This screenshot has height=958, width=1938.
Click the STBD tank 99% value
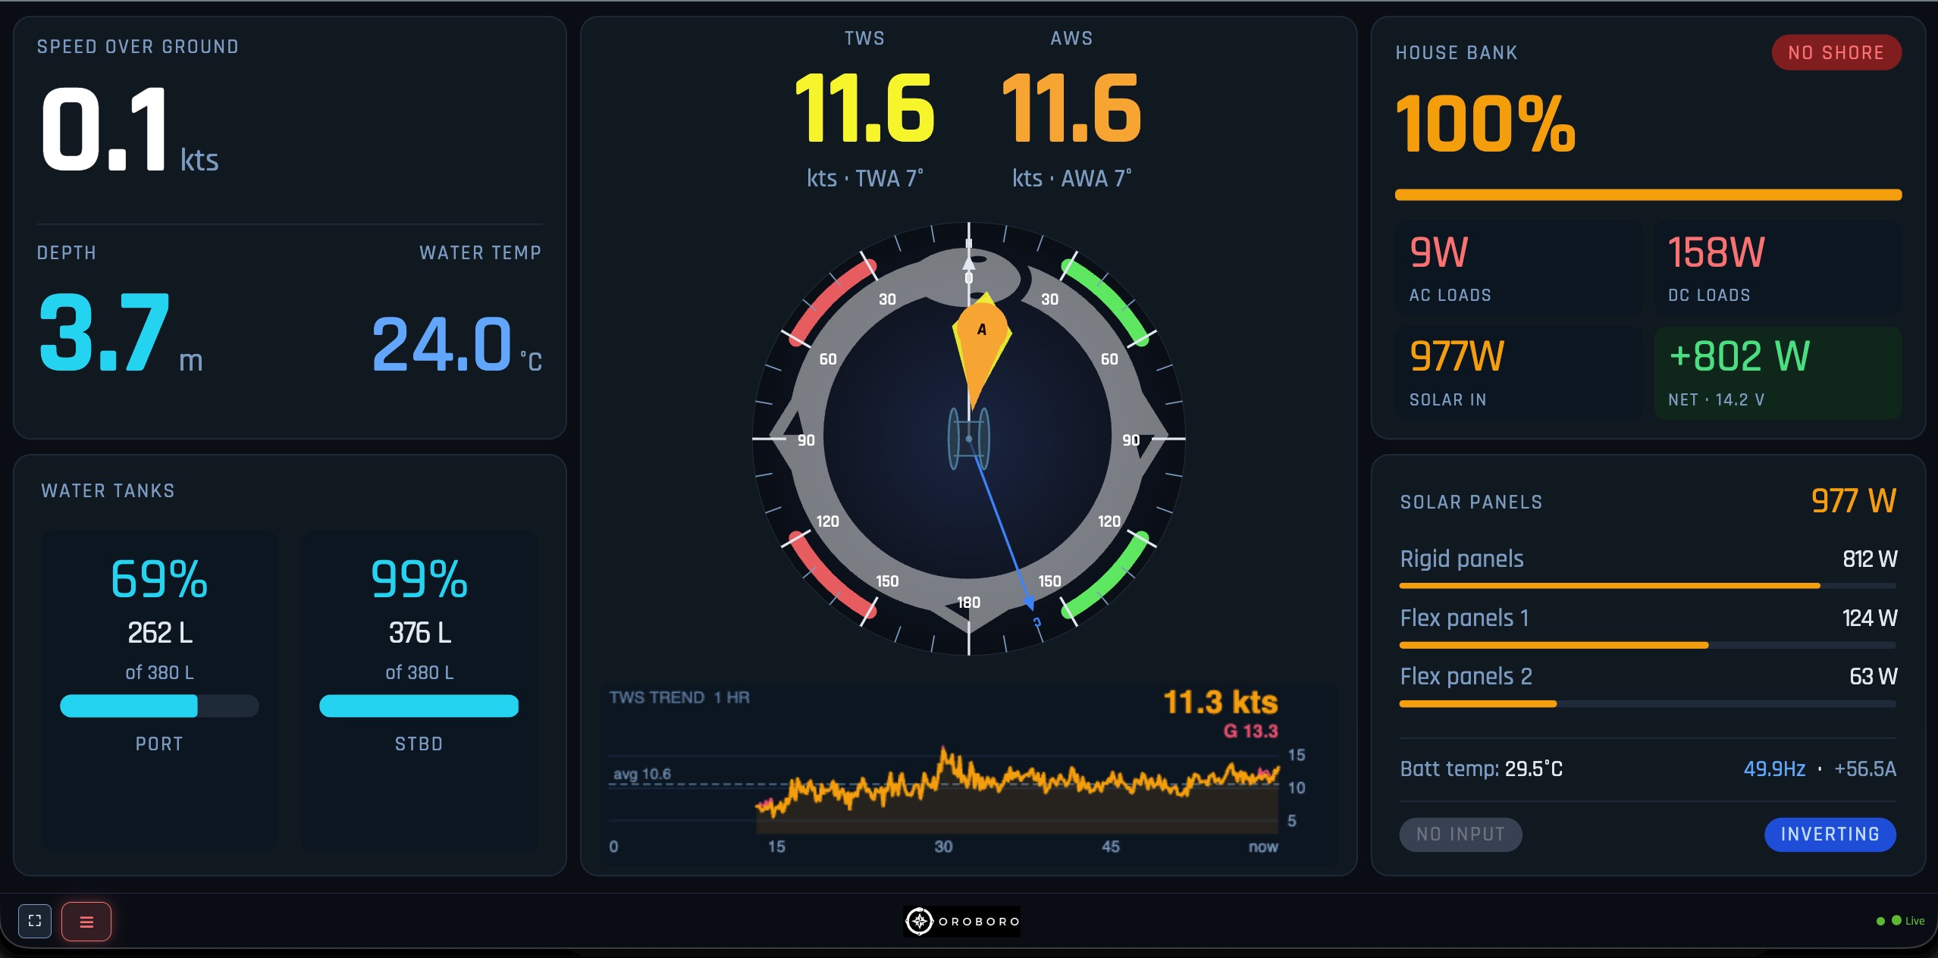(x=419, y=579)
